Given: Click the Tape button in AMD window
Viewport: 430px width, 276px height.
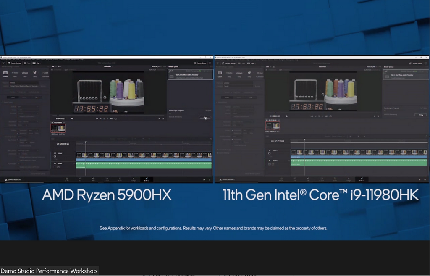Looking at the screenshot, I should pyautogui.click(x=27, y=63).
